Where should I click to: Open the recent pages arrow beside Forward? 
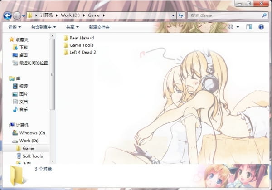coord(24,16)
